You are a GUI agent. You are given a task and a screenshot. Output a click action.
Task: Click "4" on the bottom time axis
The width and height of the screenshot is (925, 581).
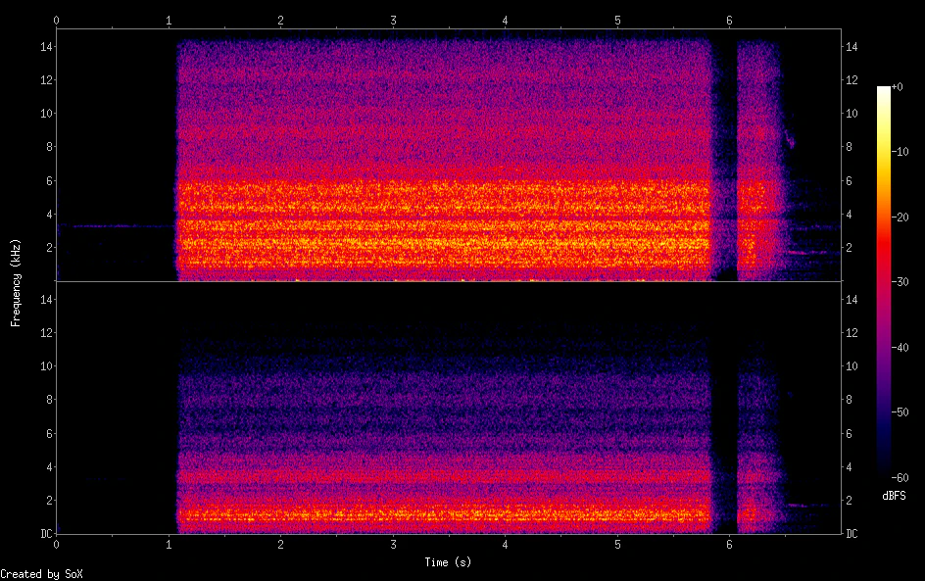(505, 545)
